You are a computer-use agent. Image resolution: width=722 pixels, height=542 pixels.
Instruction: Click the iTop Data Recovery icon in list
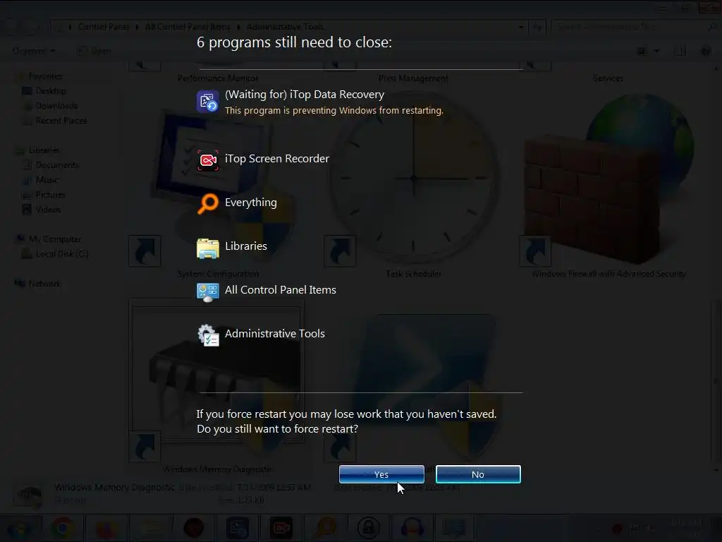tap(208, 102)
